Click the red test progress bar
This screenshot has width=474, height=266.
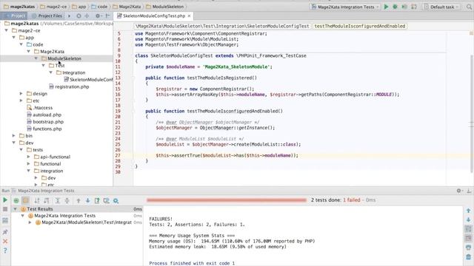tap(227, 200)
